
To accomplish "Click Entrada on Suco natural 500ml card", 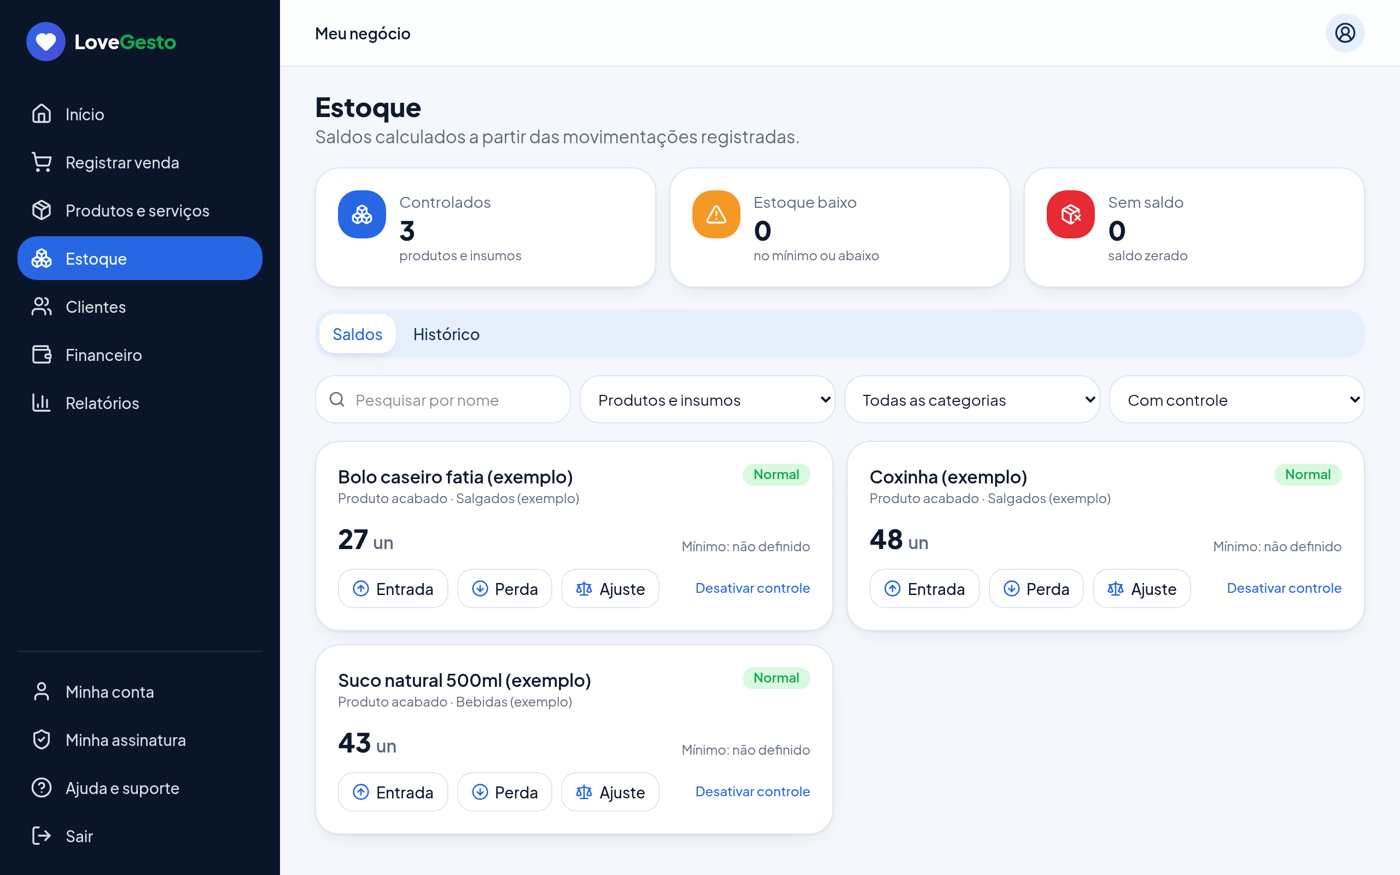I will pyautogui.click(x=393, y=792).
